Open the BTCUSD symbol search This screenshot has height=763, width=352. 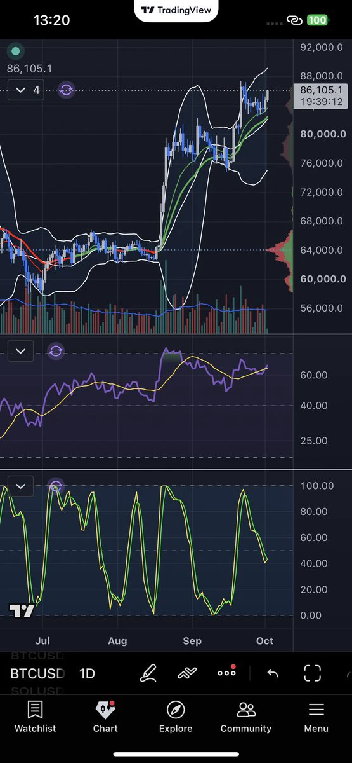point(37,673)
